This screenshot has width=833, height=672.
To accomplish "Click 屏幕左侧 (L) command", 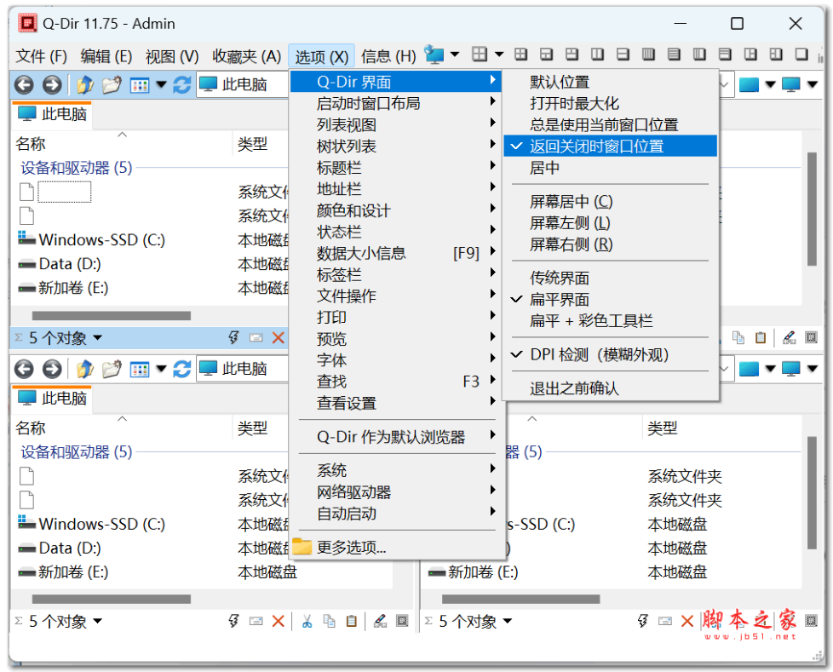I will tap(611, 222).
